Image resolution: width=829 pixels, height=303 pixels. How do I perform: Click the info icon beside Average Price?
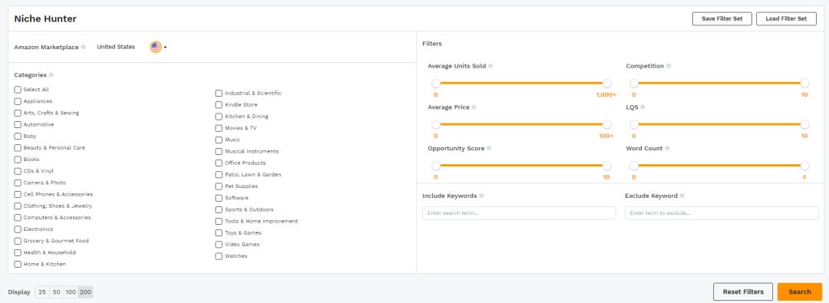[x=474, y=107]
